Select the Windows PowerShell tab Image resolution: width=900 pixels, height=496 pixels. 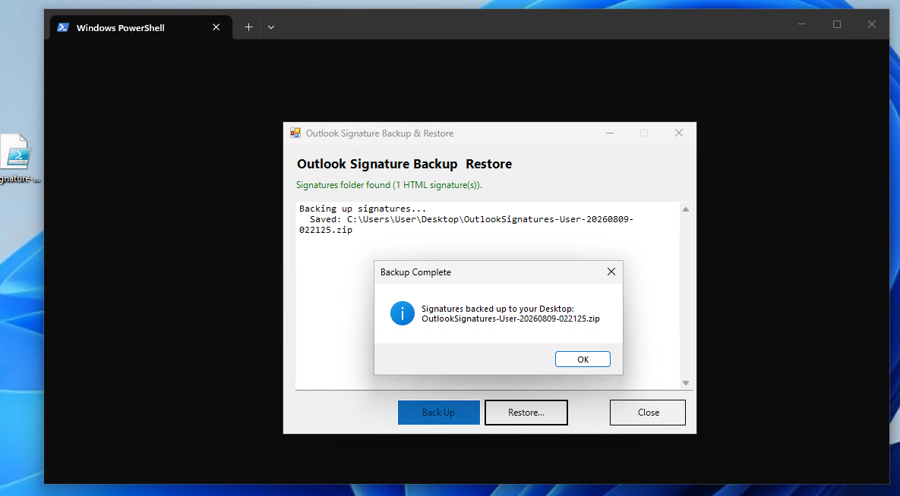coord(141,27)
